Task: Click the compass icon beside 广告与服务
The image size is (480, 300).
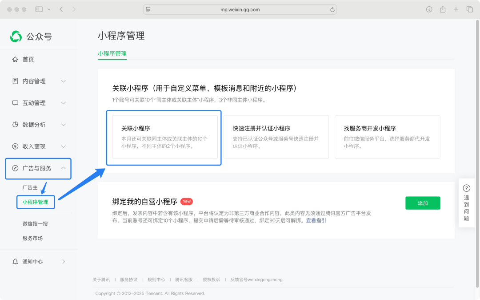Action: pyautogui.click(x=15, y=168)
